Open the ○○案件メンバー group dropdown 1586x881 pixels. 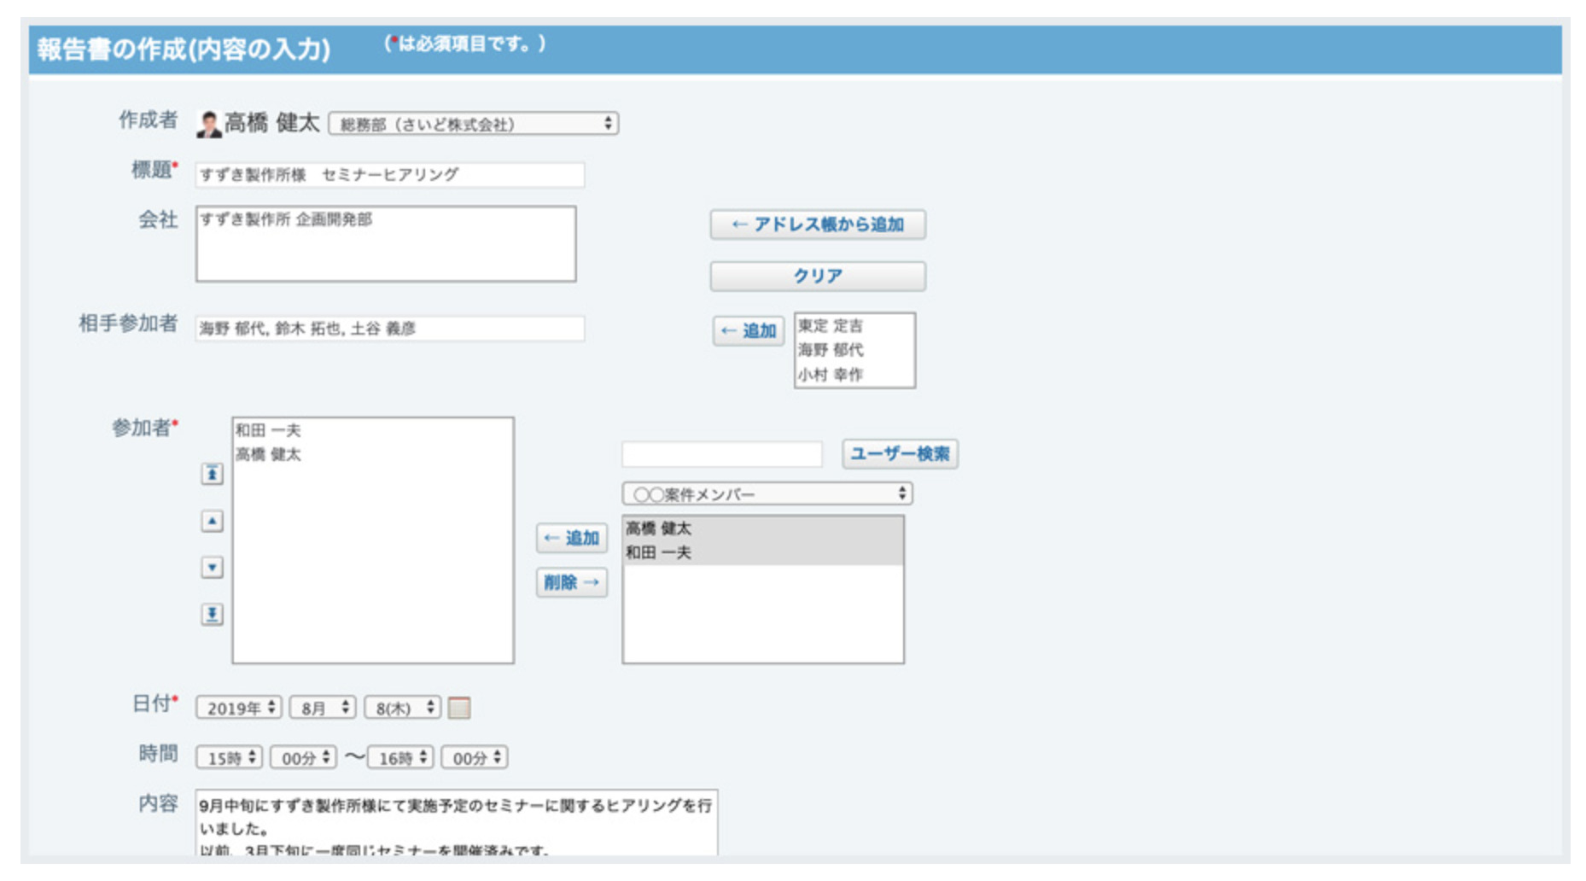(764, 493)
